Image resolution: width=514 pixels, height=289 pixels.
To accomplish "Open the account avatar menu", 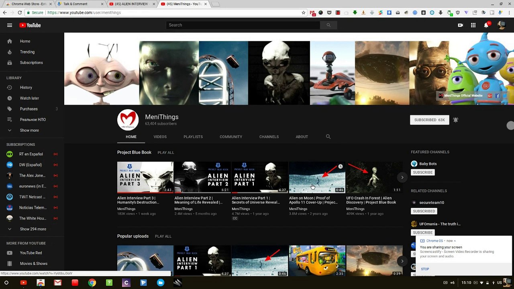I will tap(501, 25).
